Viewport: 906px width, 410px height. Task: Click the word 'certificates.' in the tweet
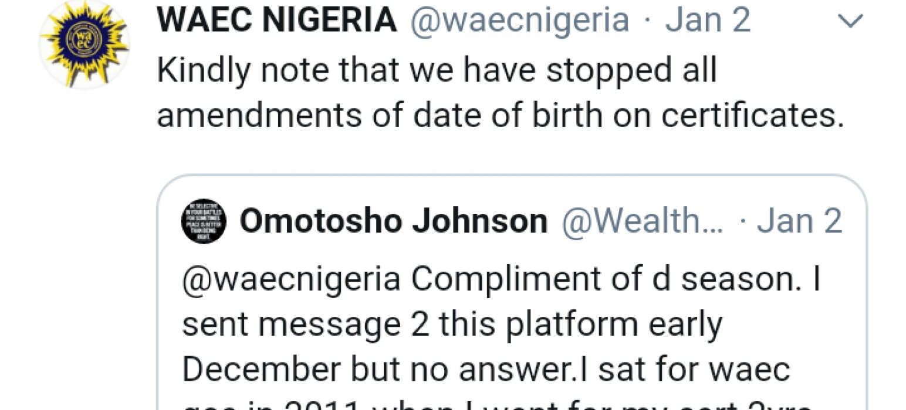[753, 117]
